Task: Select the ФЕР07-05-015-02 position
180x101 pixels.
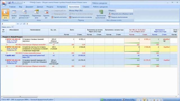Action: point(13,47)
